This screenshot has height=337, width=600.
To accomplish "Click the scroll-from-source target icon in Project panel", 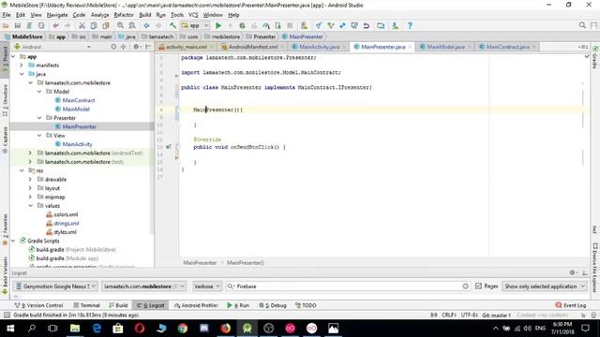I will point(113,47).
